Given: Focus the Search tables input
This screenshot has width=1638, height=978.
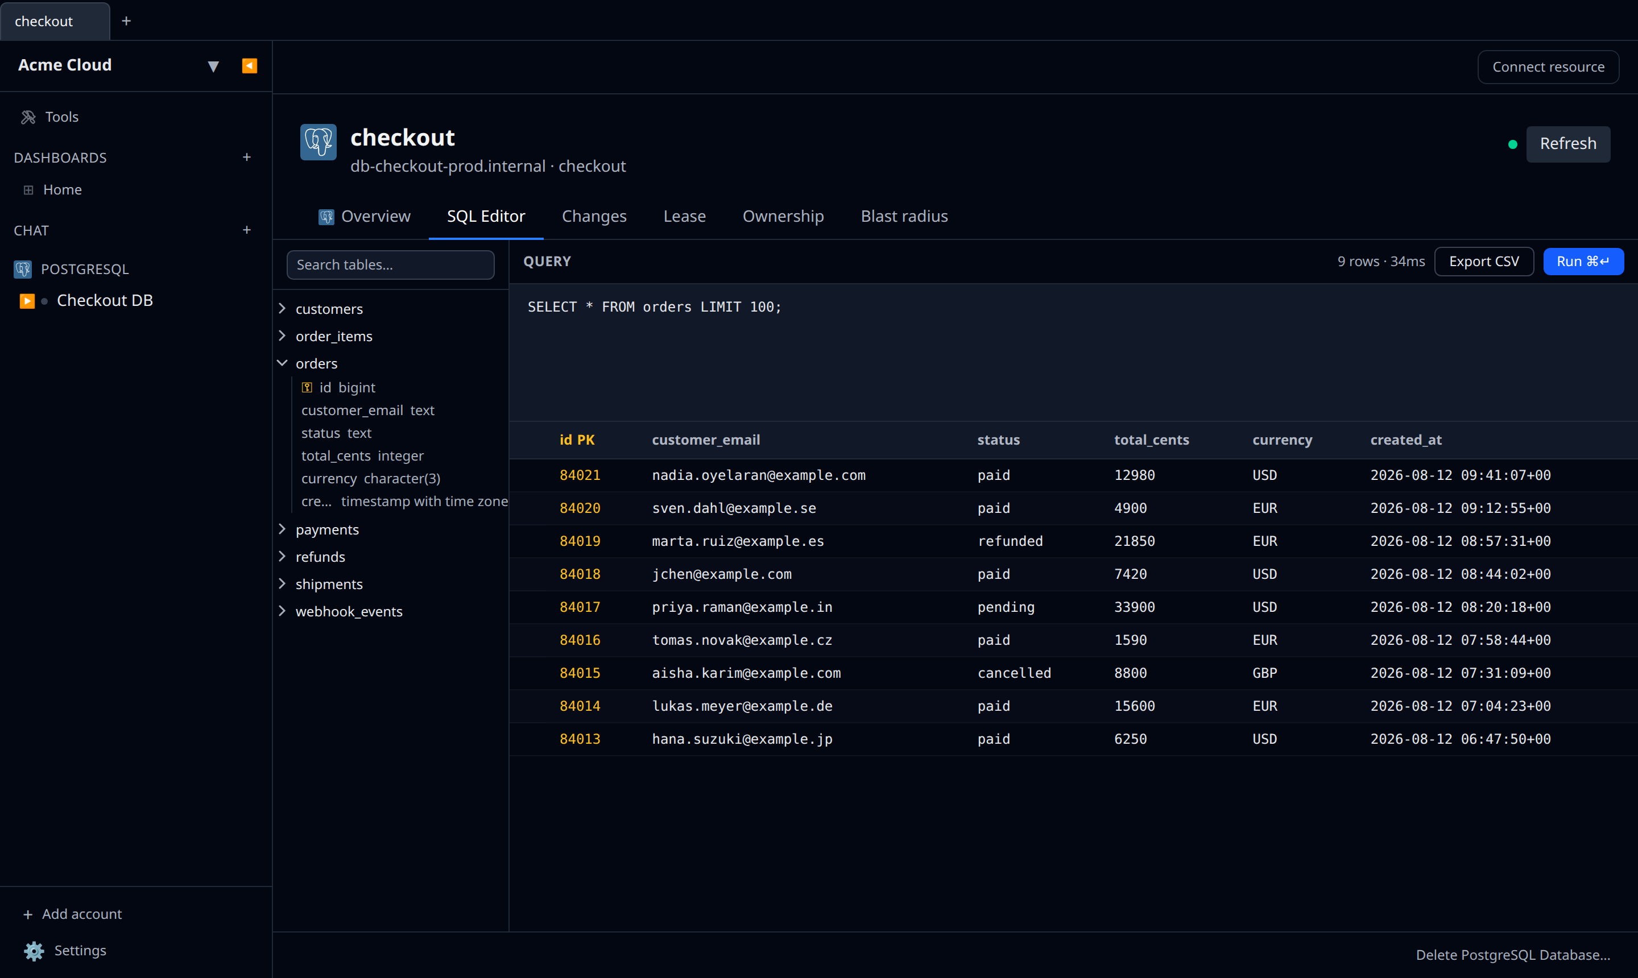Looking at the screenshot, I should (390, 265).
